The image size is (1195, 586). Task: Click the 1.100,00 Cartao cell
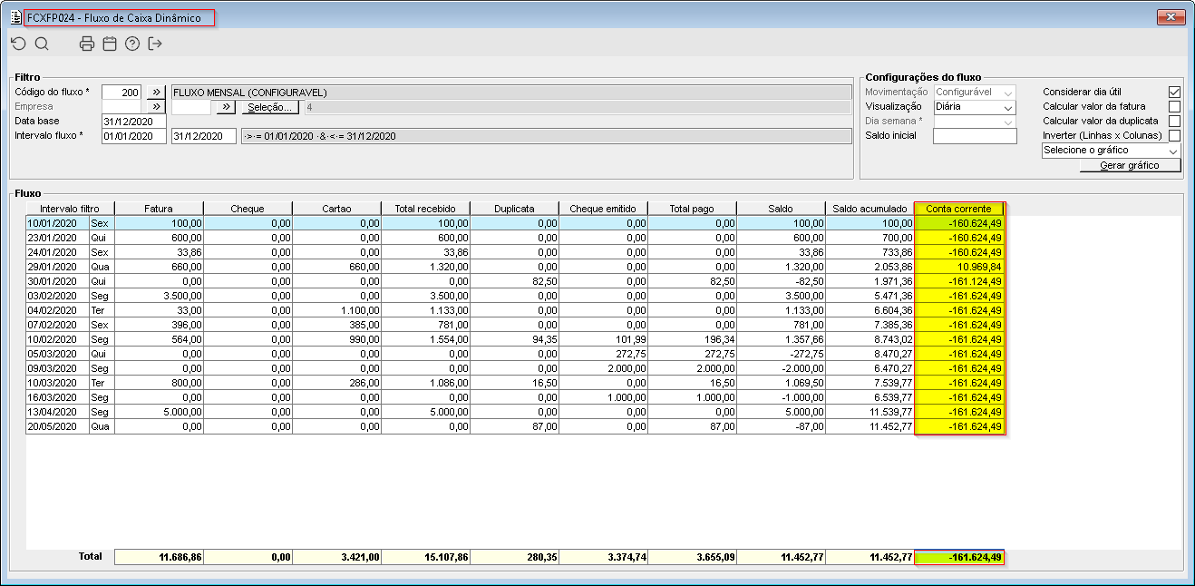[336, 310]
